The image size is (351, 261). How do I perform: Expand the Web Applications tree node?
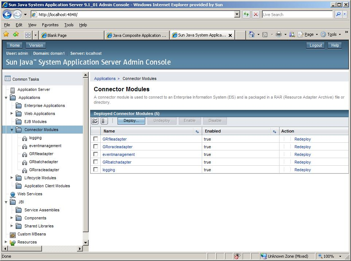point(12,114)
